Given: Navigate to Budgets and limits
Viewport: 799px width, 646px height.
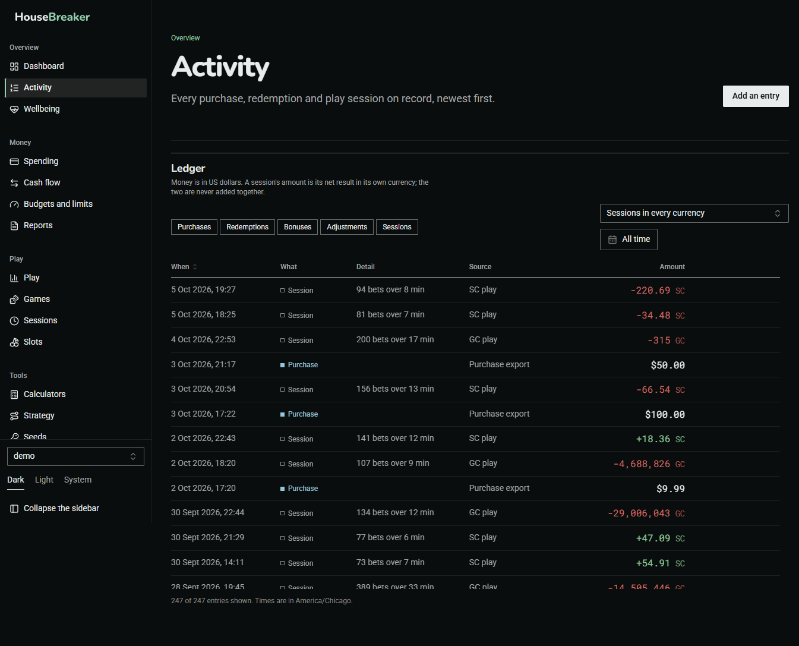Looking at the screenshot, I should click(75, 204).
